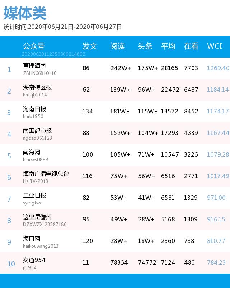Click account ID jt_954

(x=30, y=268)
